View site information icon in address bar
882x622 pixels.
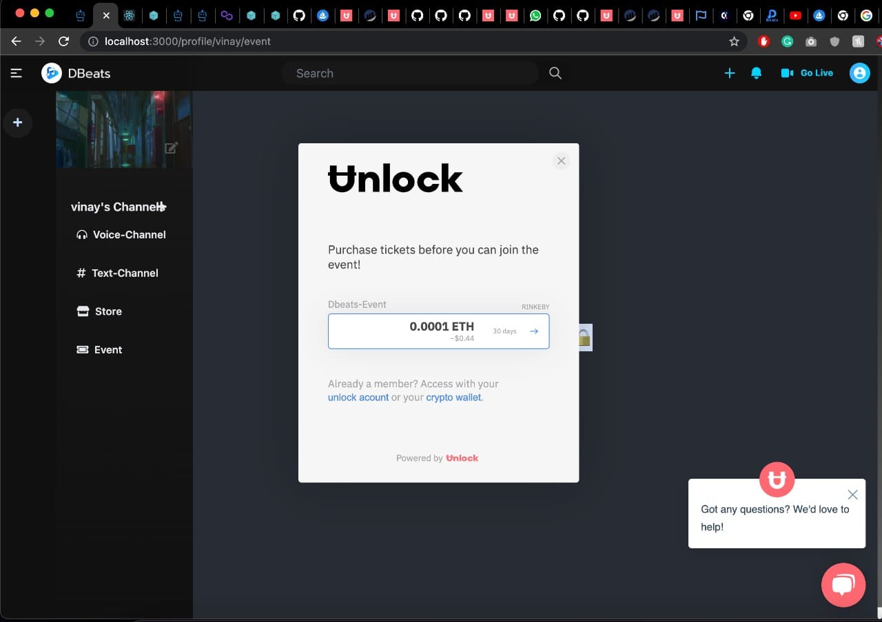pos(93,41)
